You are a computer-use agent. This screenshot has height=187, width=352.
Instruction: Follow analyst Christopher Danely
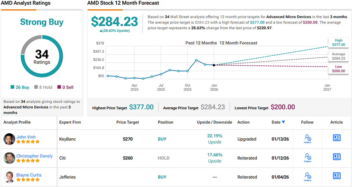tap(307, 157)
